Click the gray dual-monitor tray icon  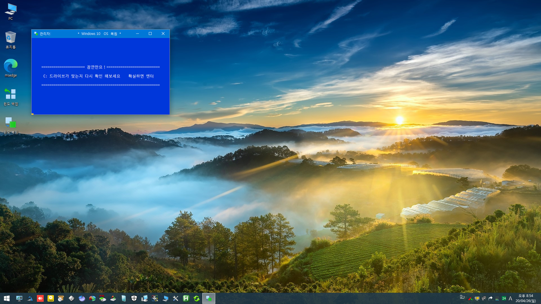(x=484, y=298)
